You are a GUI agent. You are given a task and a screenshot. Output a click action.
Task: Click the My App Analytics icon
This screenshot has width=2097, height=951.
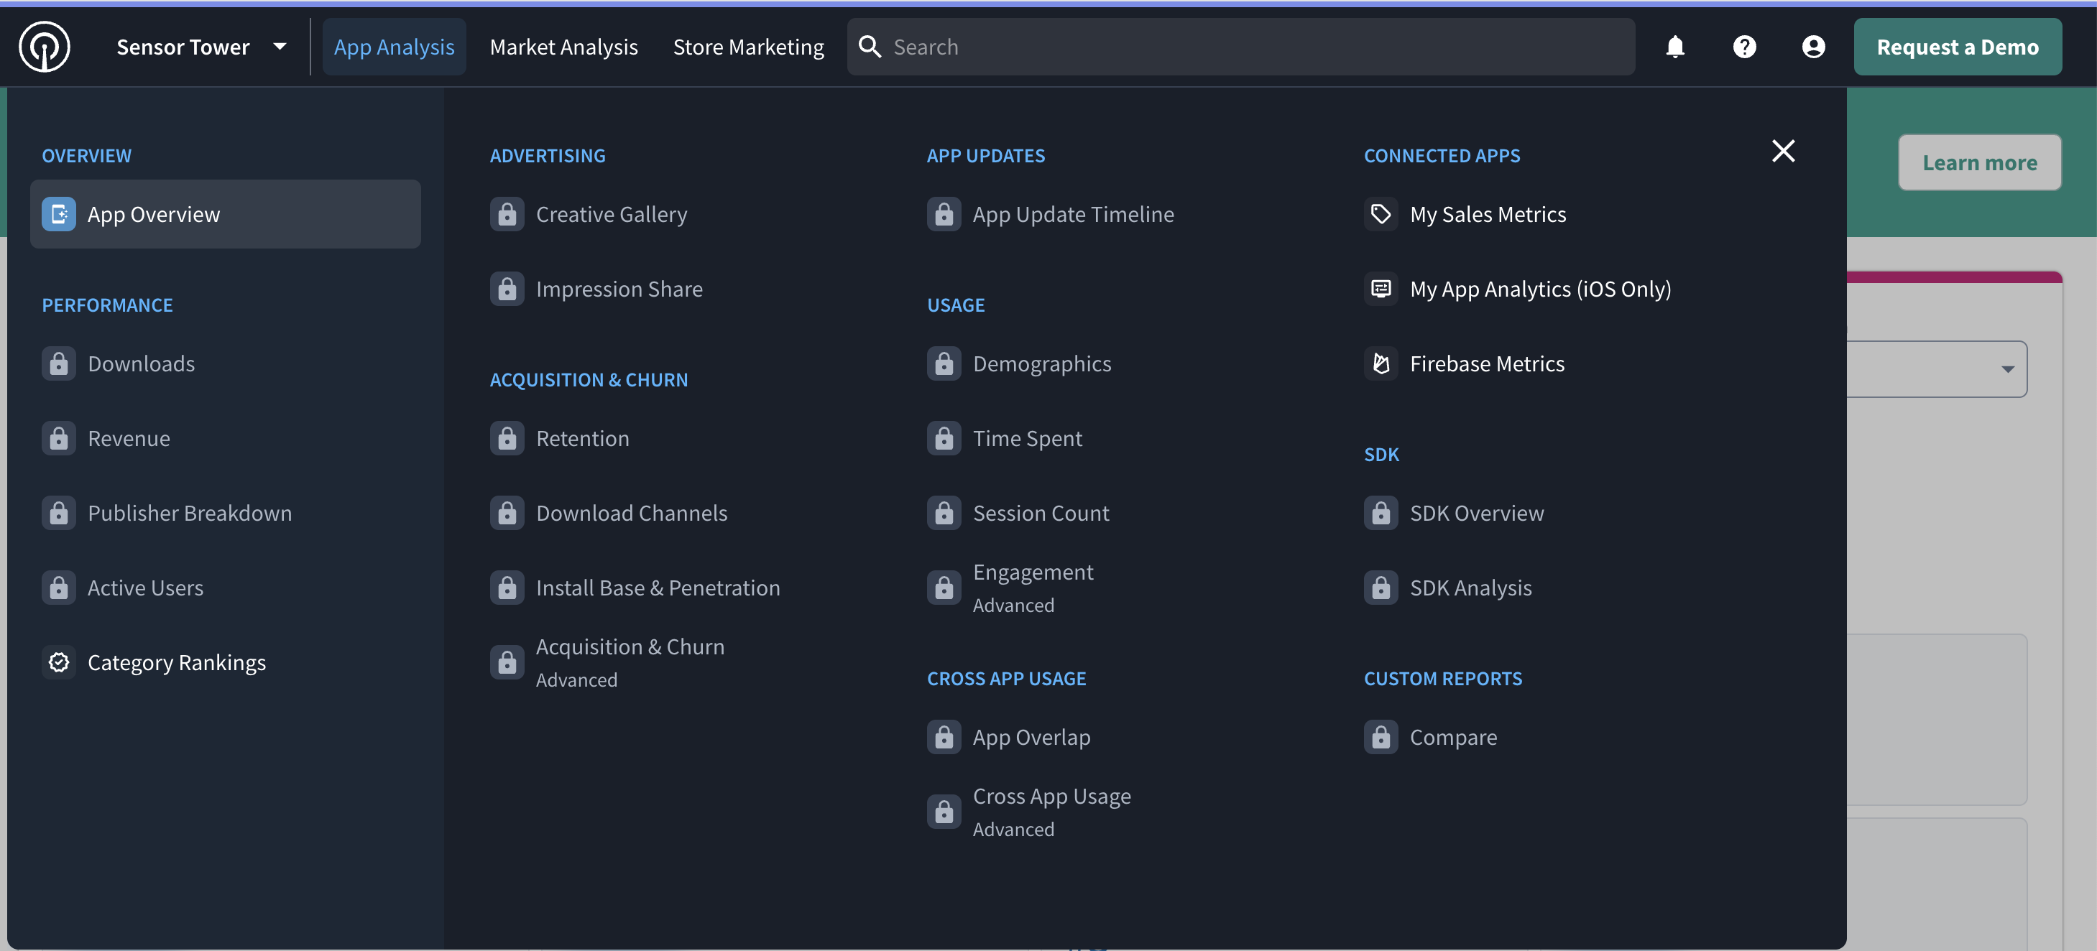tap(1381, 289)
